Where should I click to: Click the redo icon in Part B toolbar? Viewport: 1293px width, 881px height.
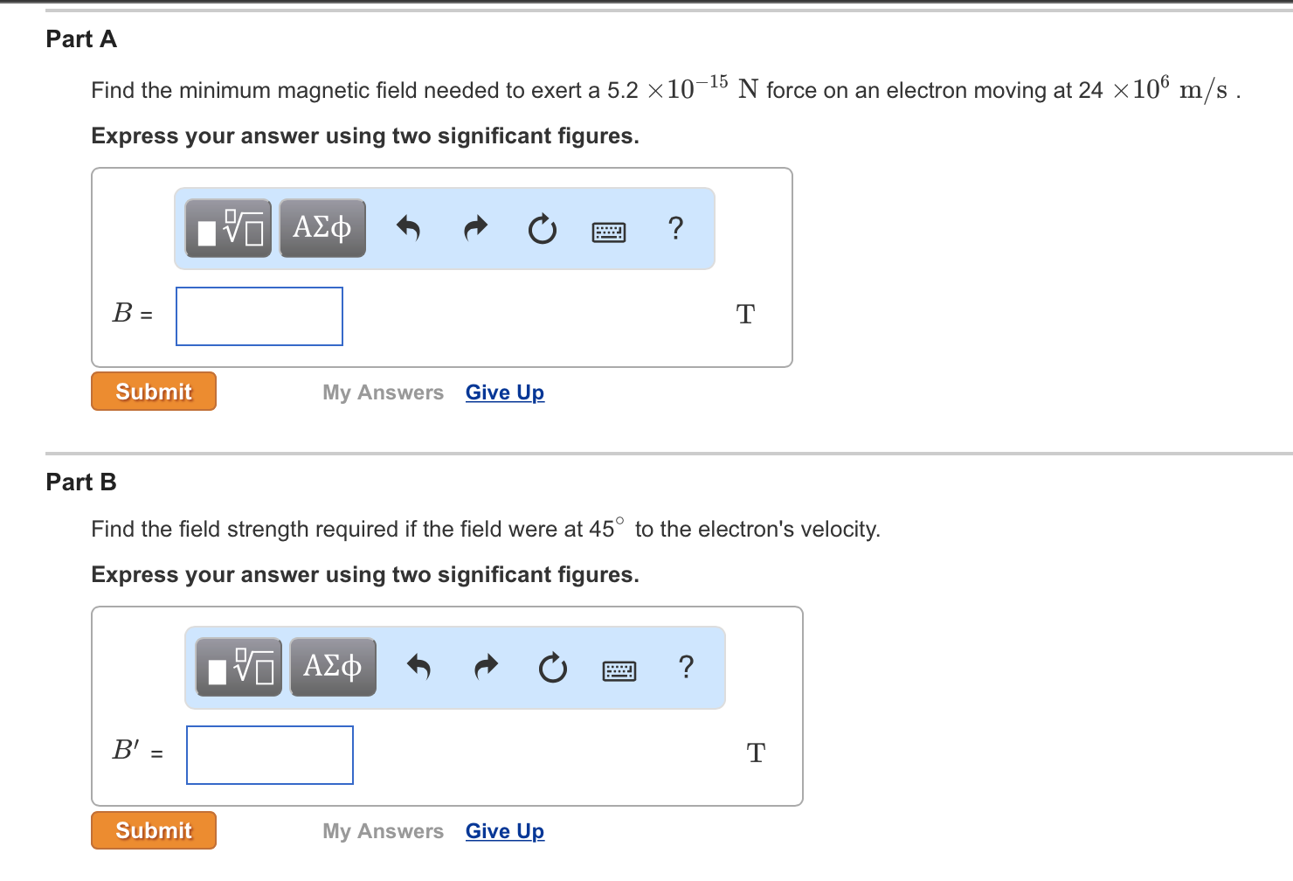pyautogui.click(x=486, y=667)
